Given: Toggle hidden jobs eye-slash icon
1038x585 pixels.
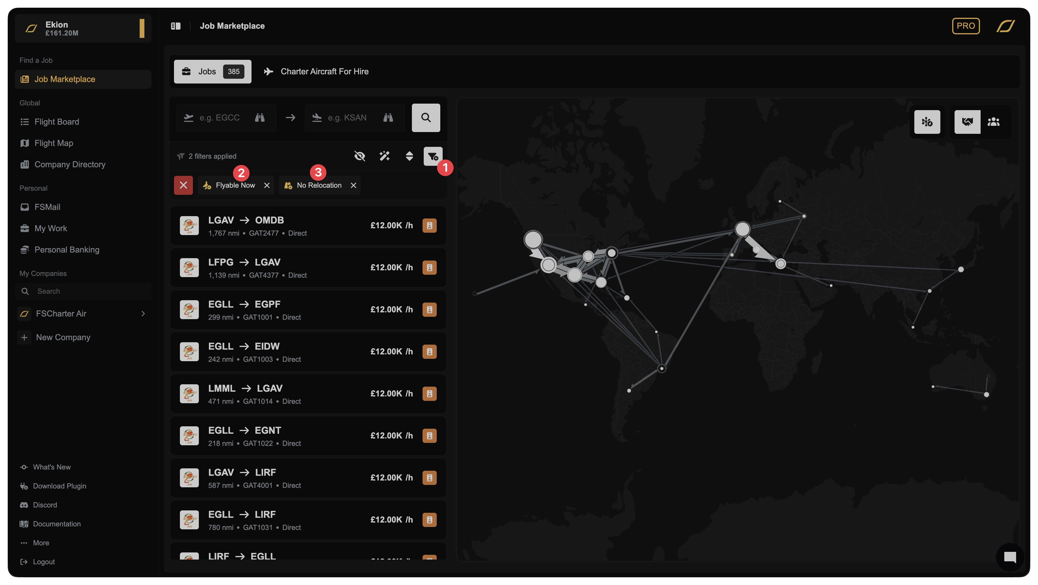Looking at the screenshot, I should coord(360,156).
